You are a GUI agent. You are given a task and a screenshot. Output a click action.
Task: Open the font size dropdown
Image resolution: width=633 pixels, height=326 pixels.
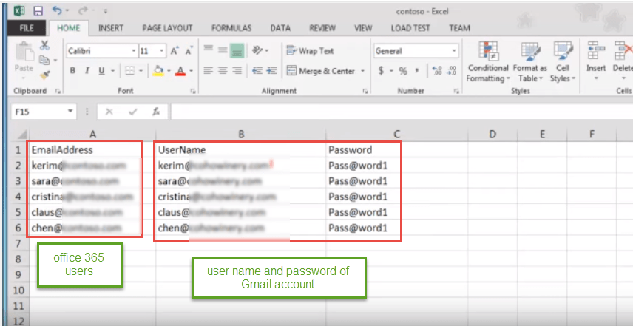click(162, 51)
